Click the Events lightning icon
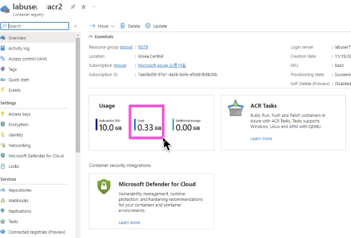 tap(3, 90)
